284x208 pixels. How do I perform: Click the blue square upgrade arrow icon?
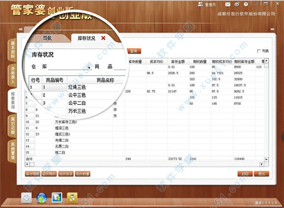pos(57,198)
